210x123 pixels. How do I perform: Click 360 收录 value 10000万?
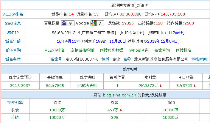(x=170, y=110)
